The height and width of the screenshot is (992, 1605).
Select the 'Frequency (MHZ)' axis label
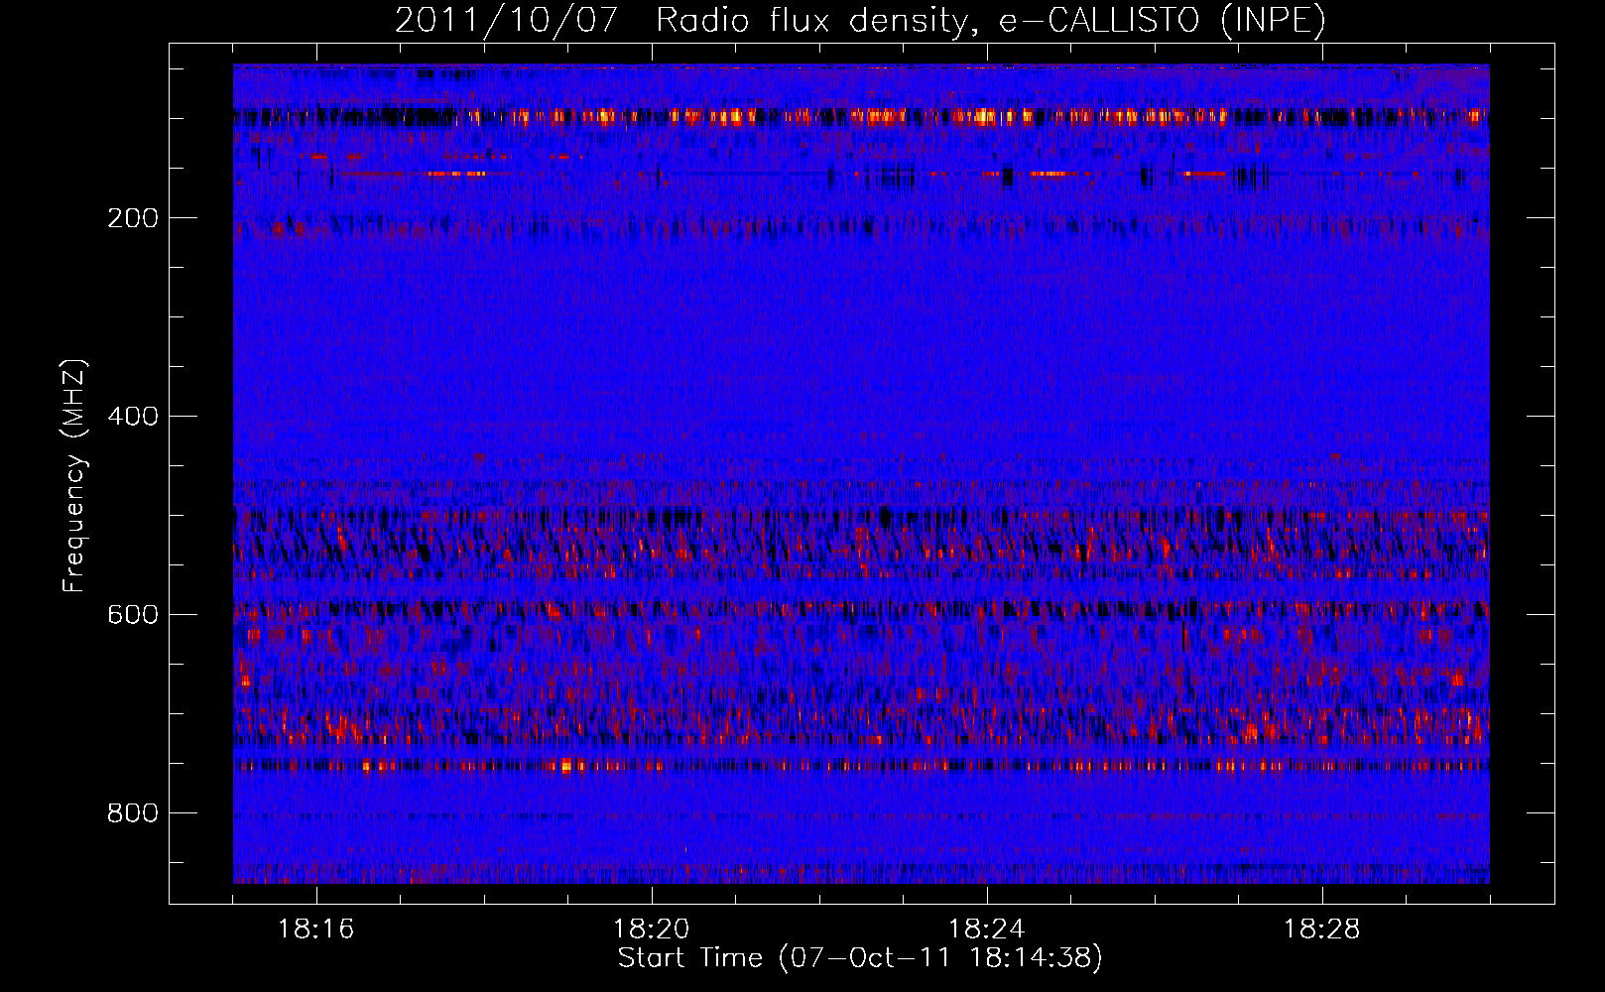coord(74,475)
